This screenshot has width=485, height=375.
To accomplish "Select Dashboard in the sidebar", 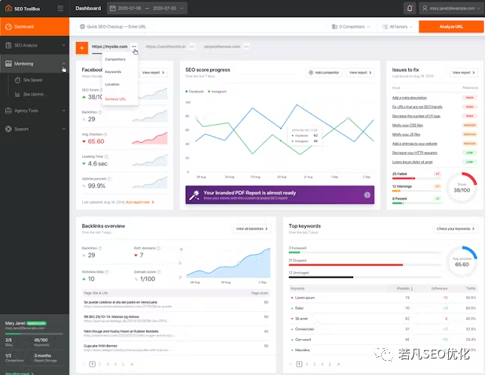I will tap(35, 26).
